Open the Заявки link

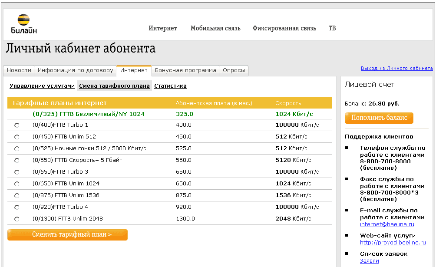click(369, 261)
